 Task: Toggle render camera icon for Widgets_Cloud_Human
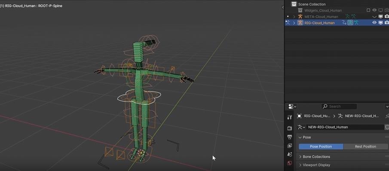387,10
